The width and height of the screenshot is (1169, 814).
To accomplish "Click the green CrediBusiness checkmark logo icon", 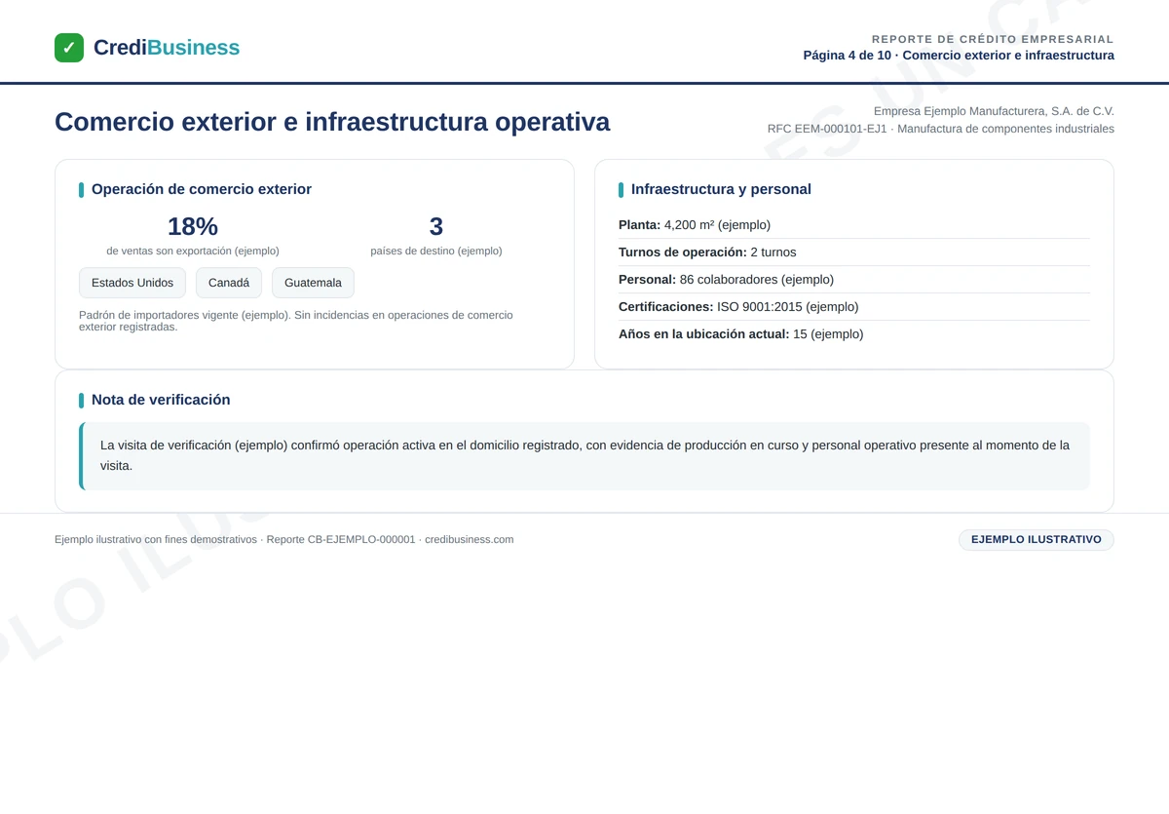I will 69,48.
